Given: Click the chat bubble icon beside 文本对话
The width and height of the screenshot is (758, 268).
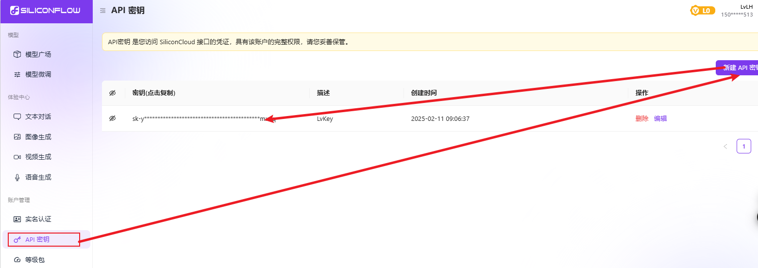Looking at the screenshot, I should [17, 117].
